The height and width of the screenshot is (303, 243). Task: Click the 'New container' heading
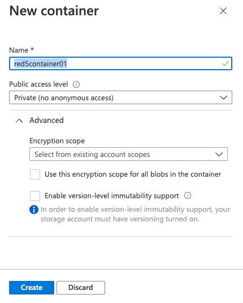click(x=54, y=11)
